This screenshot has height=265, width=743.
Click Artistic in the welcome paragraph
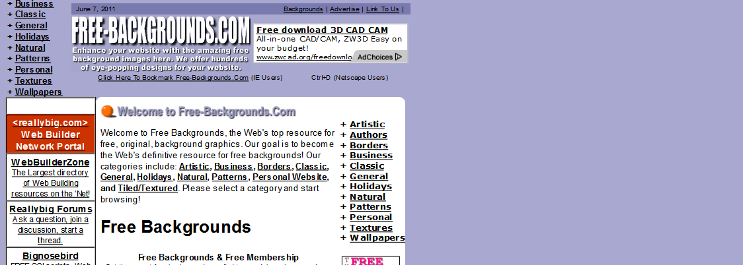194,166
